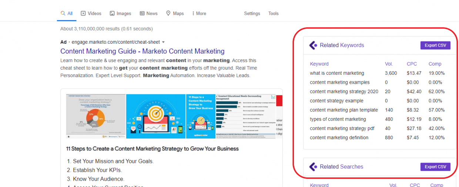Click the engage.marketo.com ad URL text
This screenshot has width=459, height=187.
[x=116, y=42]
